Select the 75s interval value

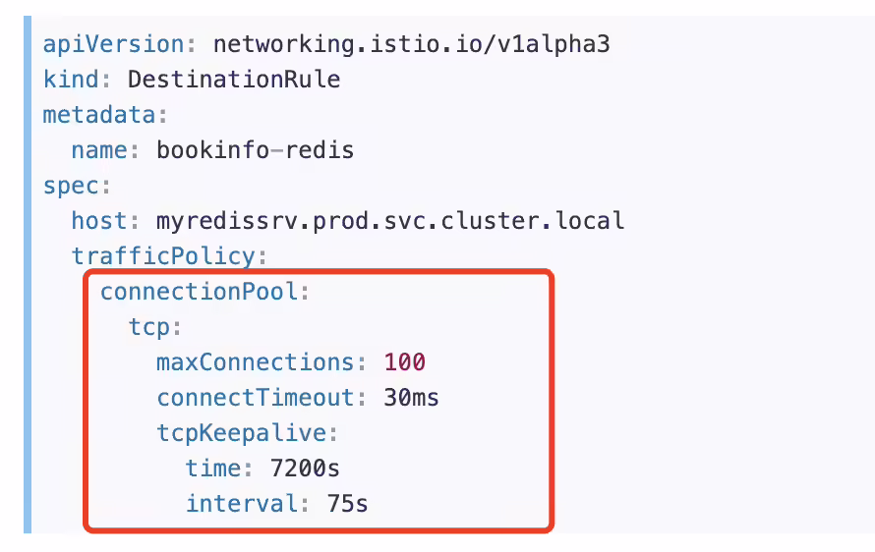point(348,504)
